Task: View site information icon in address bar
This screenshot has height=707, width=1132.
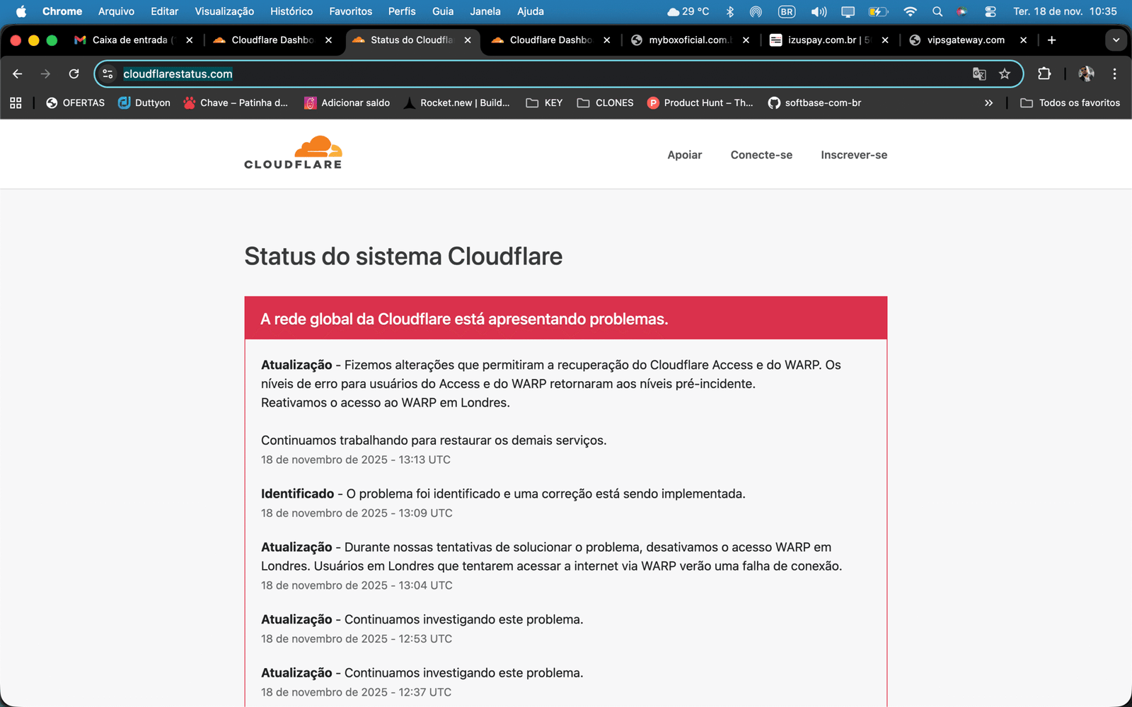Action: click(108, 74)
